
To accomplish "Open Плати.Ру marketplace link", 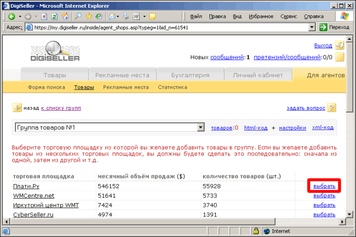I will pos(26,186).
